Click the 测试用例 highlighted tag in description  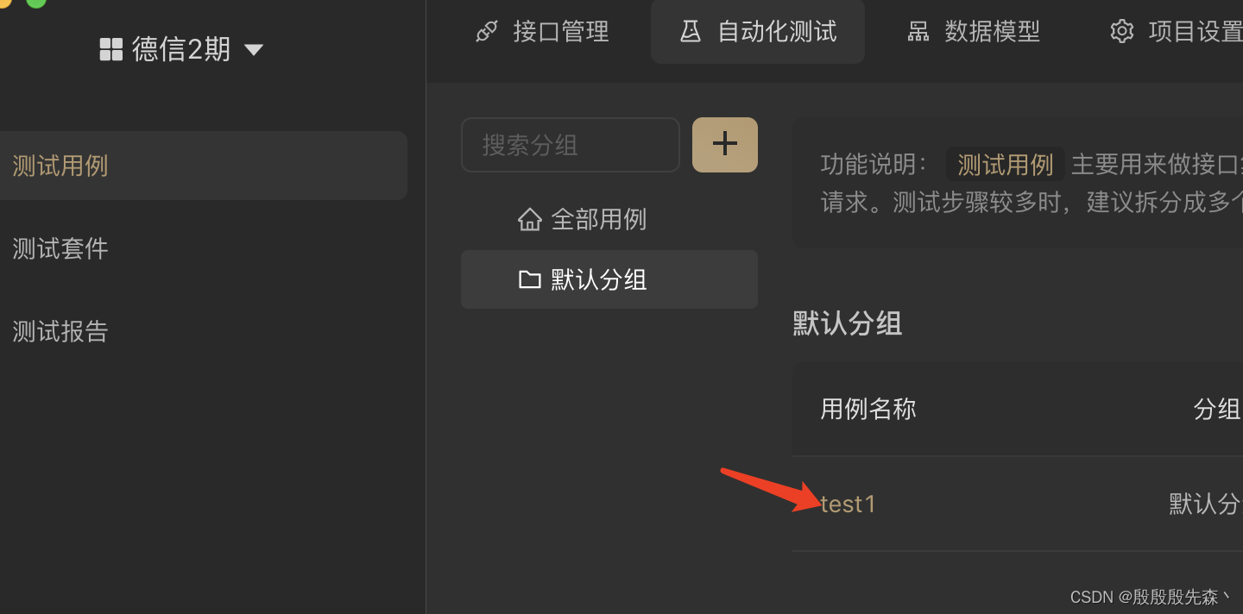(1006, 164)
